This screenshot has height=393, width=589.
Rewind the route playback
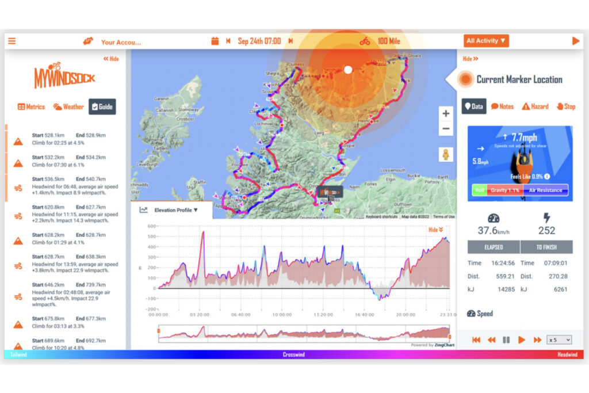click(491, 339)
